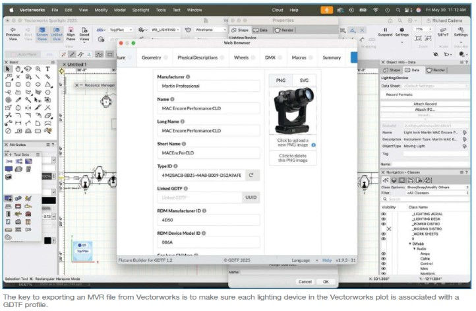Image resolution: width=476 pixels, height=311 pixels.
Task: Select the Eyedropper tool
Action: [x=18, y=100]
